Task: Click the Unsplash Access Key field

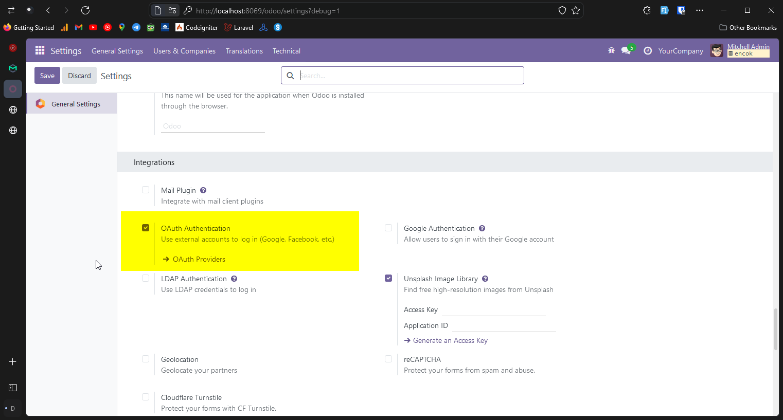Action: 494,309
